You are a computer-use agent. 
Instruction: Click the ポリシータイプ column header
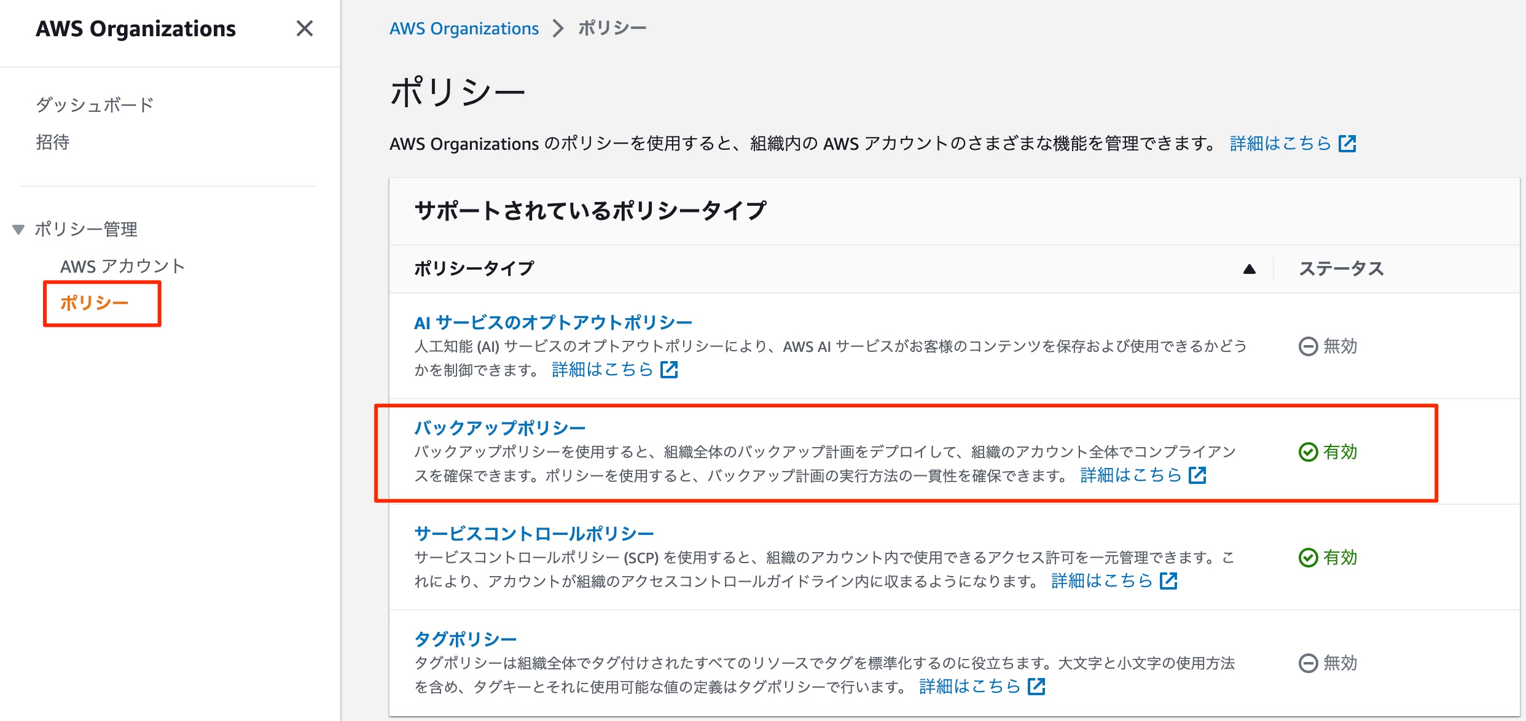pyautogui.click(x=474, y=268)
